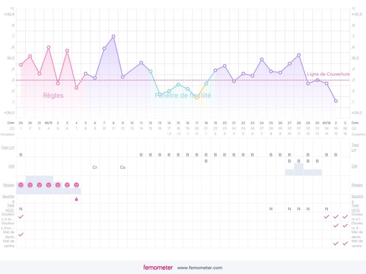
Task: Click the femometer logo in the footer
Action: pos(158,267)
